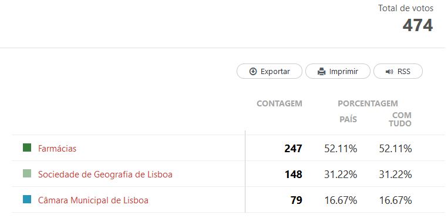This screenshot has width=448, height=218.
Task: Click the 247 count for Farmácias
Action: pyautogui.click(x=293, y=149)
